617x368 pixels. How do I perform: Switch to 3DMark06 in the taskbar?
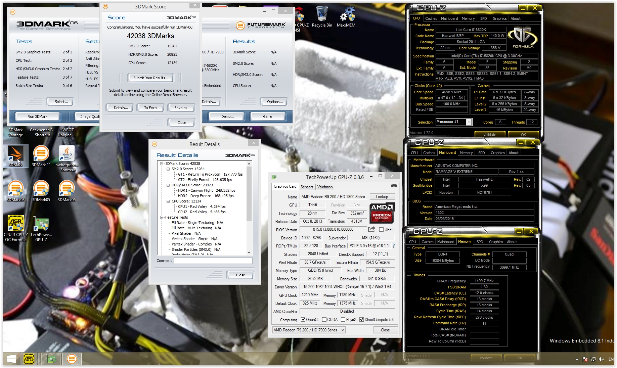[x=72, y=359]
